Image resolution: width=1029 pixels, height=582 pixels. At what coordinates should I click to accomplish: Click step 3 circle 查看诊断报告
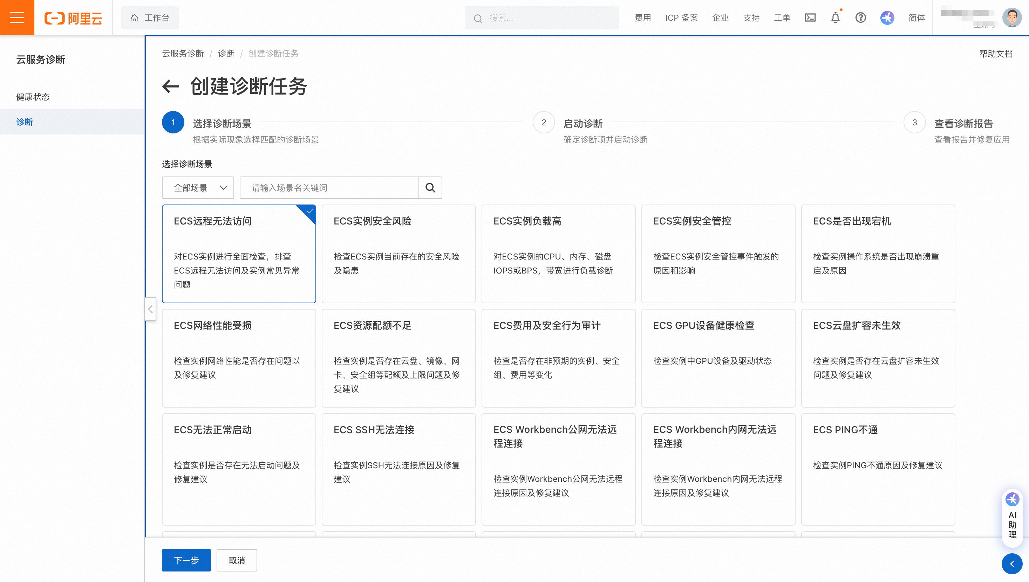pos(915,122)
